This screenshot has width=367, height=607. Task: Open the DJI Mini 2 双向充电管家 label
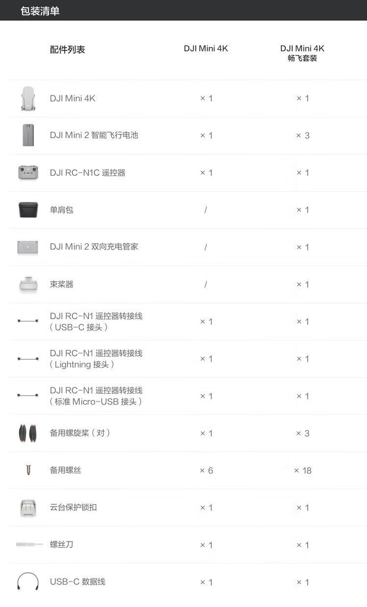click(x=94, y=247)
